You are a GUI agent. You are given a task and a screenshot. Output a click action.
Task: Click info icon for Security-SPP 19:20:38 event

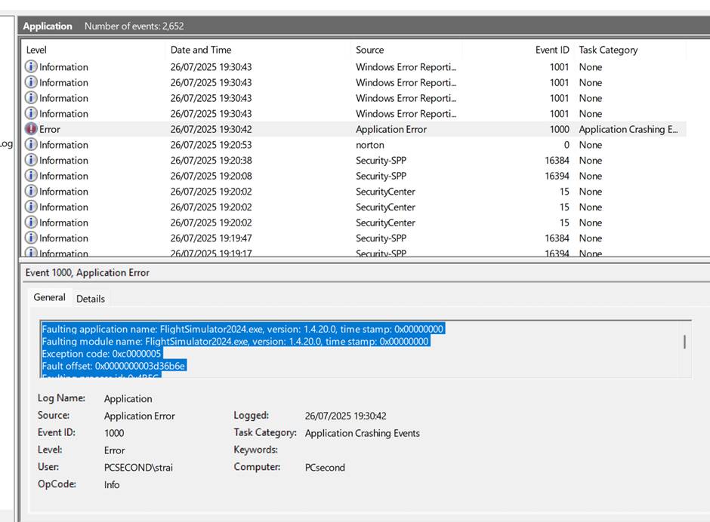[31, 160]
